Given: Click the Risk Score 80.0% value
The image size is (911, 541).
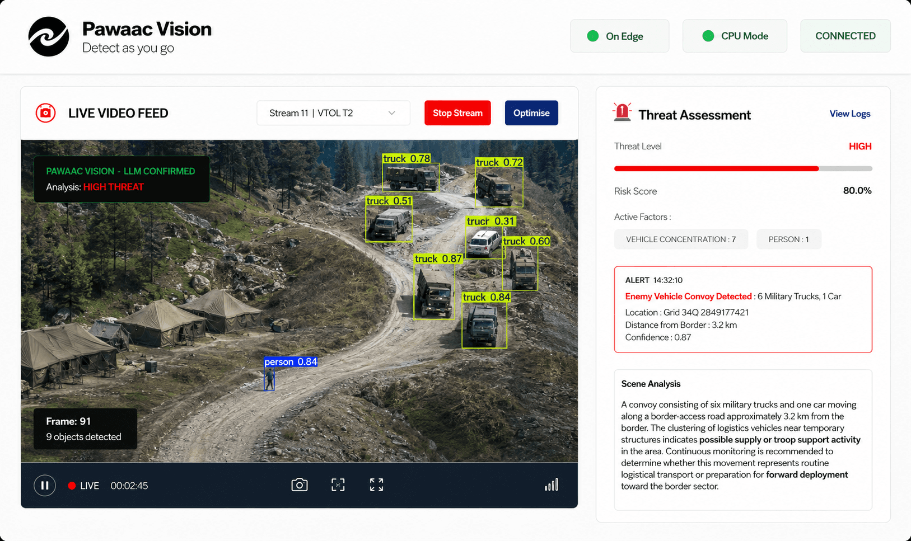Looking at the screenshot, I should click(857, 191).
